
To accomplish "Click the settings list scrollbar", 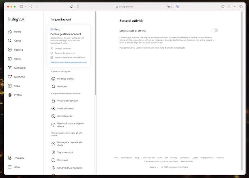I will click(x=96, y=53).
